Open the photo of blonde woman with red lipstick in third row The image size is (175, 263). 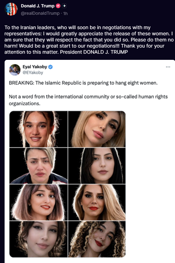pos(97,202)
